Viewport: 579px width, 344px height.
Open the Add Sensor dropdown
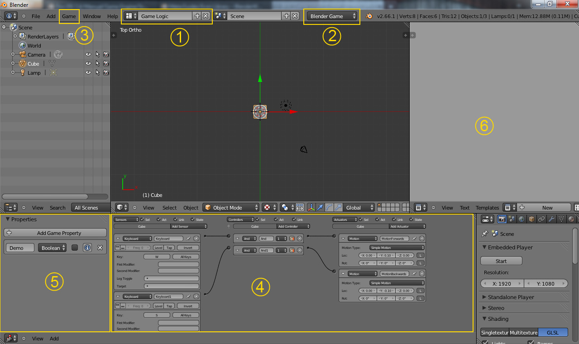[x=189, y=226]
